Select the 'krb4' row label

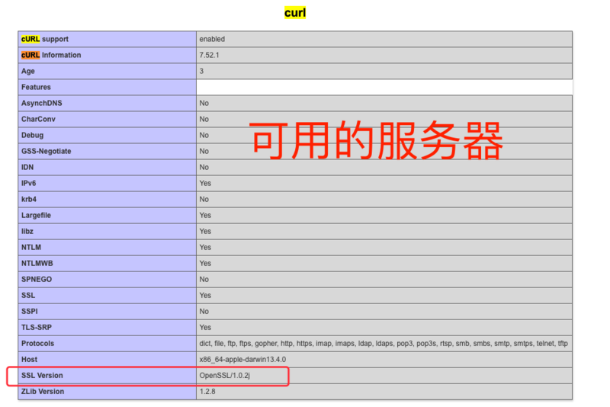[29, 200]
